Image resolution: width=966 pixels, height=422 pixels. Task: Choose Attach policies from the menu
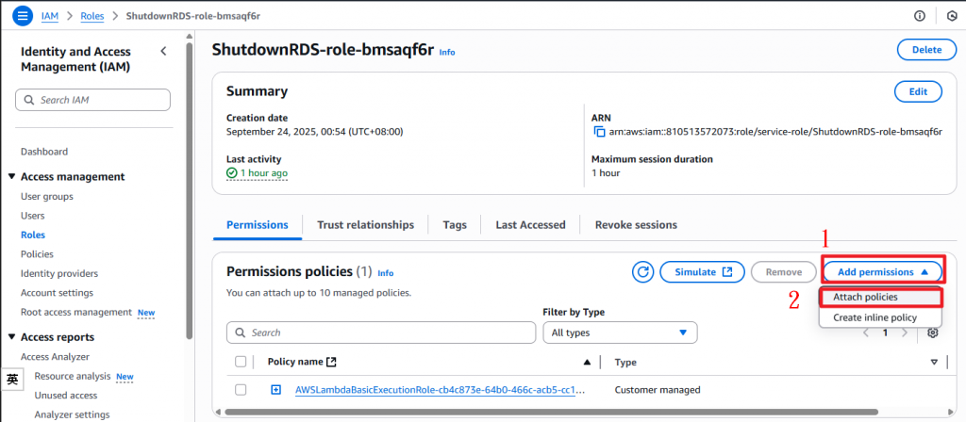[x=865, y=297]
